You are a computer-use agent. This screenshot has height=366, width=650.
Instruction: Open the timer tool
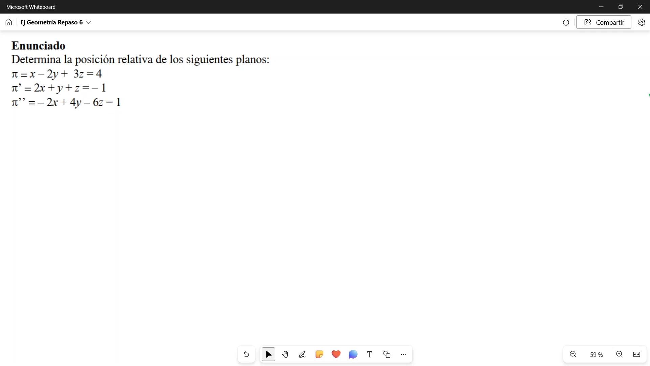click(x=566, y=22)
